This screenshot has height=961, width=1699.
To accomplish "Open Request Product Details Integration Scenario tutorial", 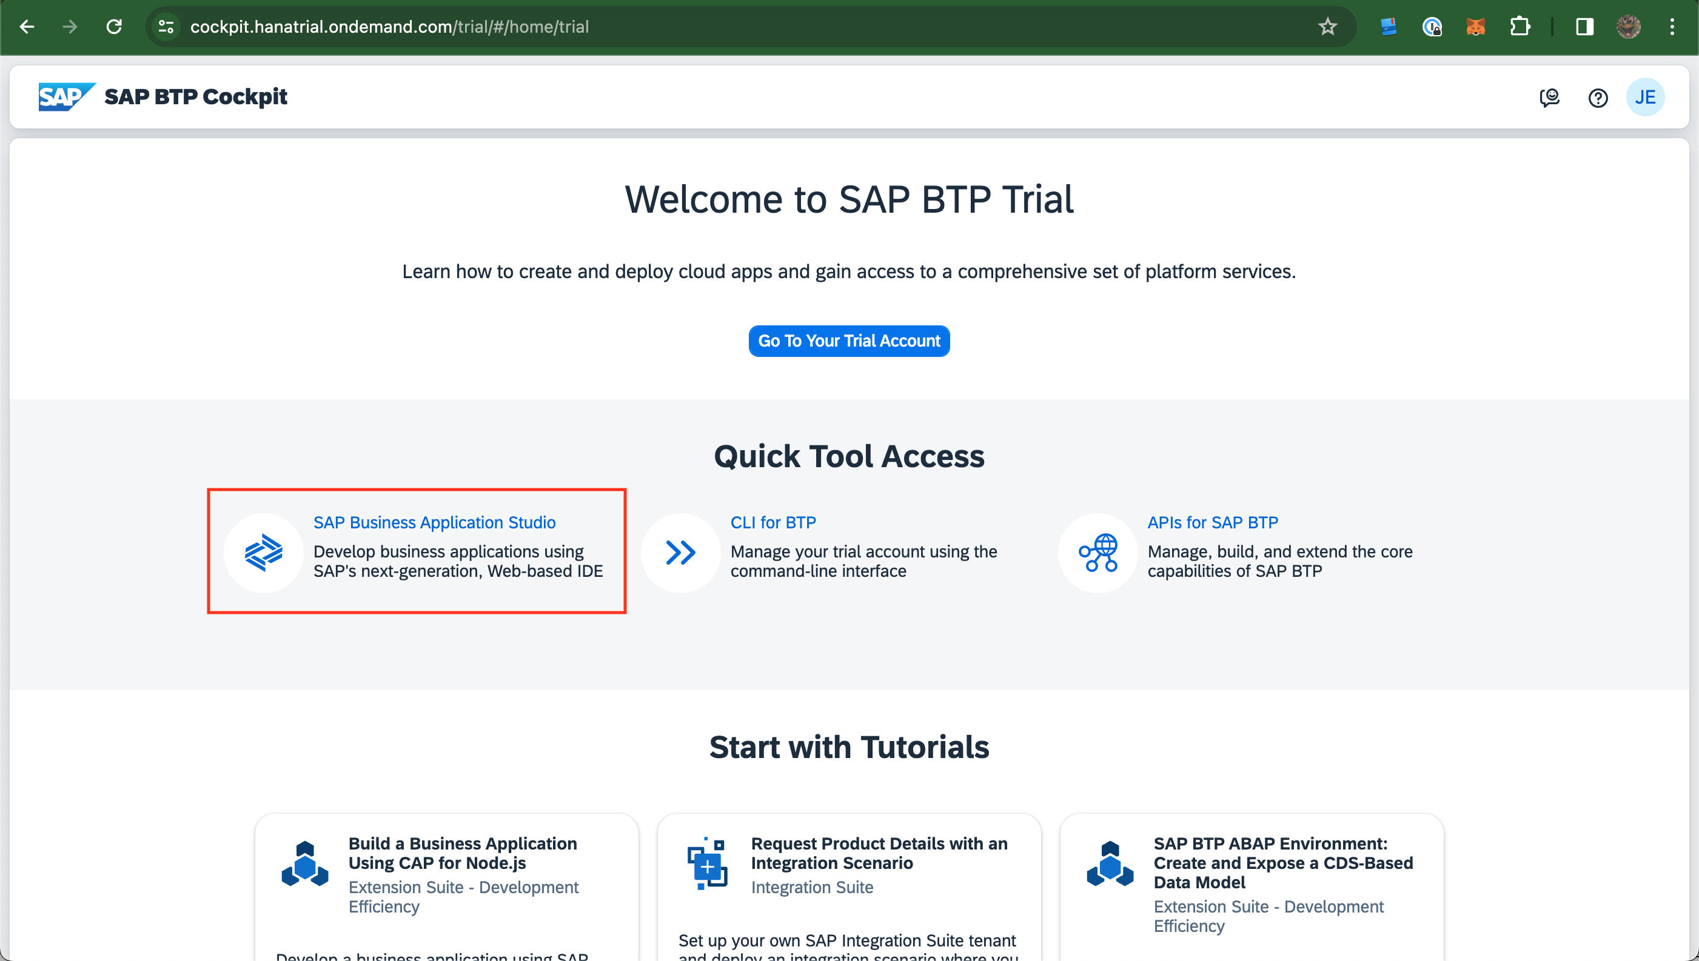I will click(x=879, y=853).
